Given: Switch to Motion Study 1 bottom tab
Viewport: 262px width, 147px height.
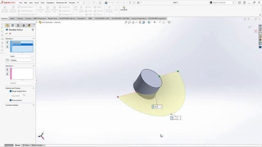Looking at the screenshot, I should click(37, 145).
